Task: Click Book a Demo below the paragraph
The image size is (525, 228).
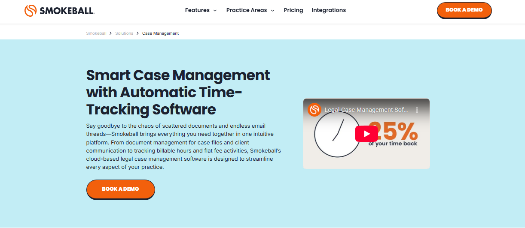Action: (120, 189)
